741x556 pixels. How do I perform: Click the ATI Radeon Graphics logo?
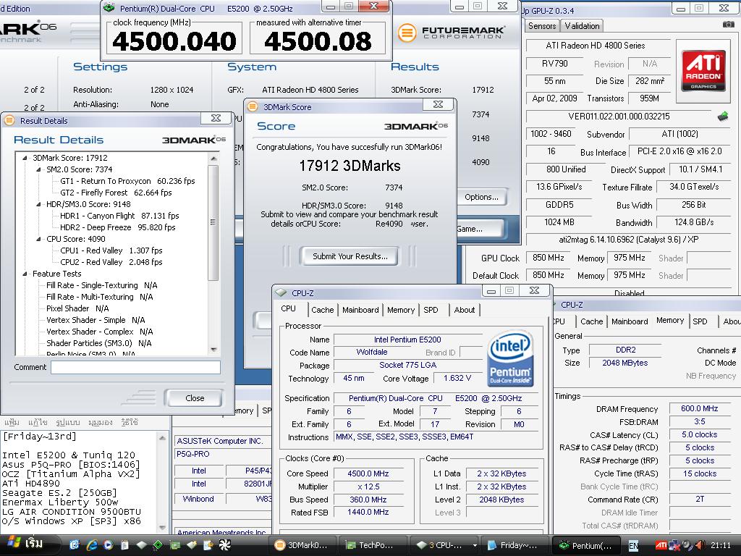point(703,70)
